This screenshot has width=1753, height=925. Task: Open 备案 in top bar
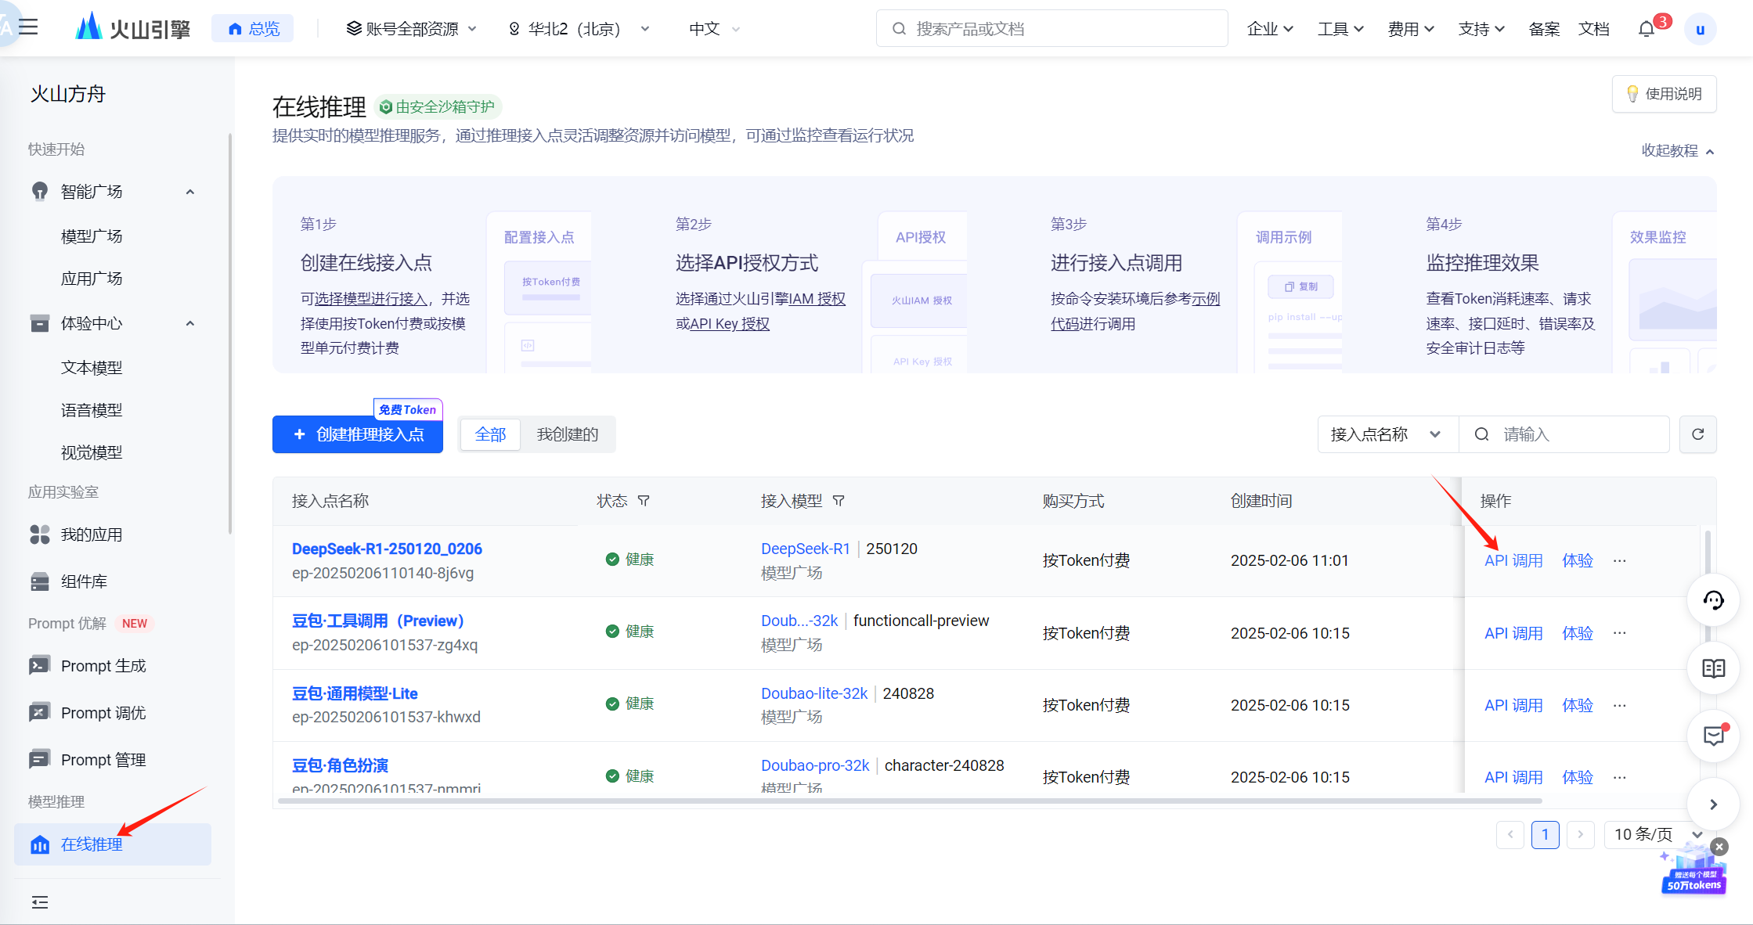tap(1544, 29)
